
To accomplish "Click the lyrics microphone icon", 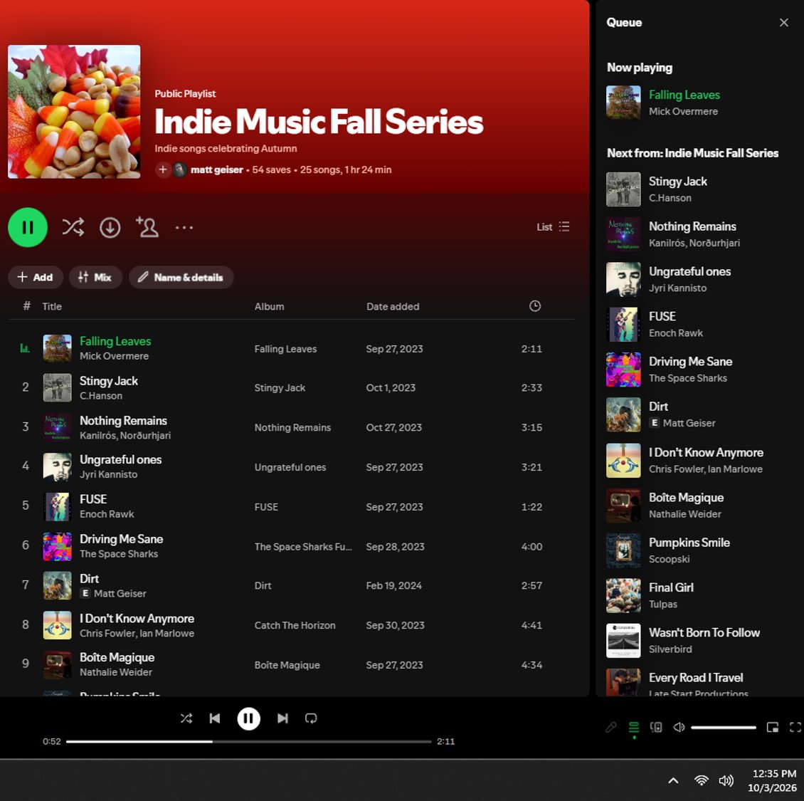I will click(x=610, y=727).
